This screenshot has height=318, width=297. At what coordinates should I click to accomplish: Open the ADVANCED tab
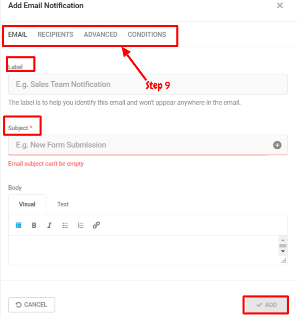101,34
